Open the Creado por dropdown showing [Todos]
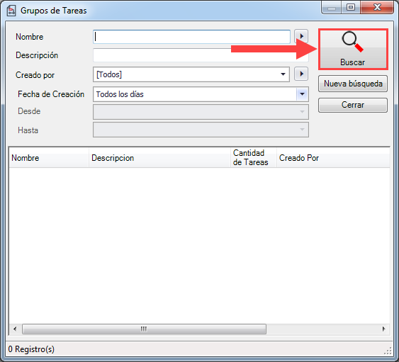399x362 pixels. point(191,74)
